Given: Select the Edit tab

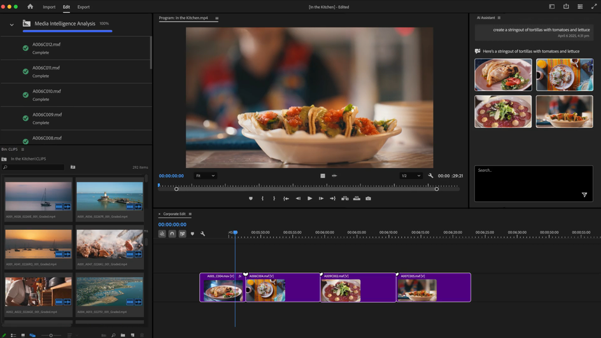Looking at the screenshot, I should pos(66,7).
